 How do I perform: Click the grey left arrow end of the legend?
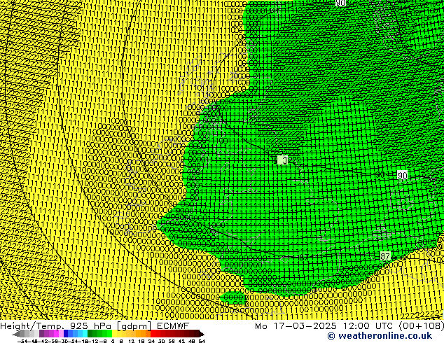pos(16,334)
